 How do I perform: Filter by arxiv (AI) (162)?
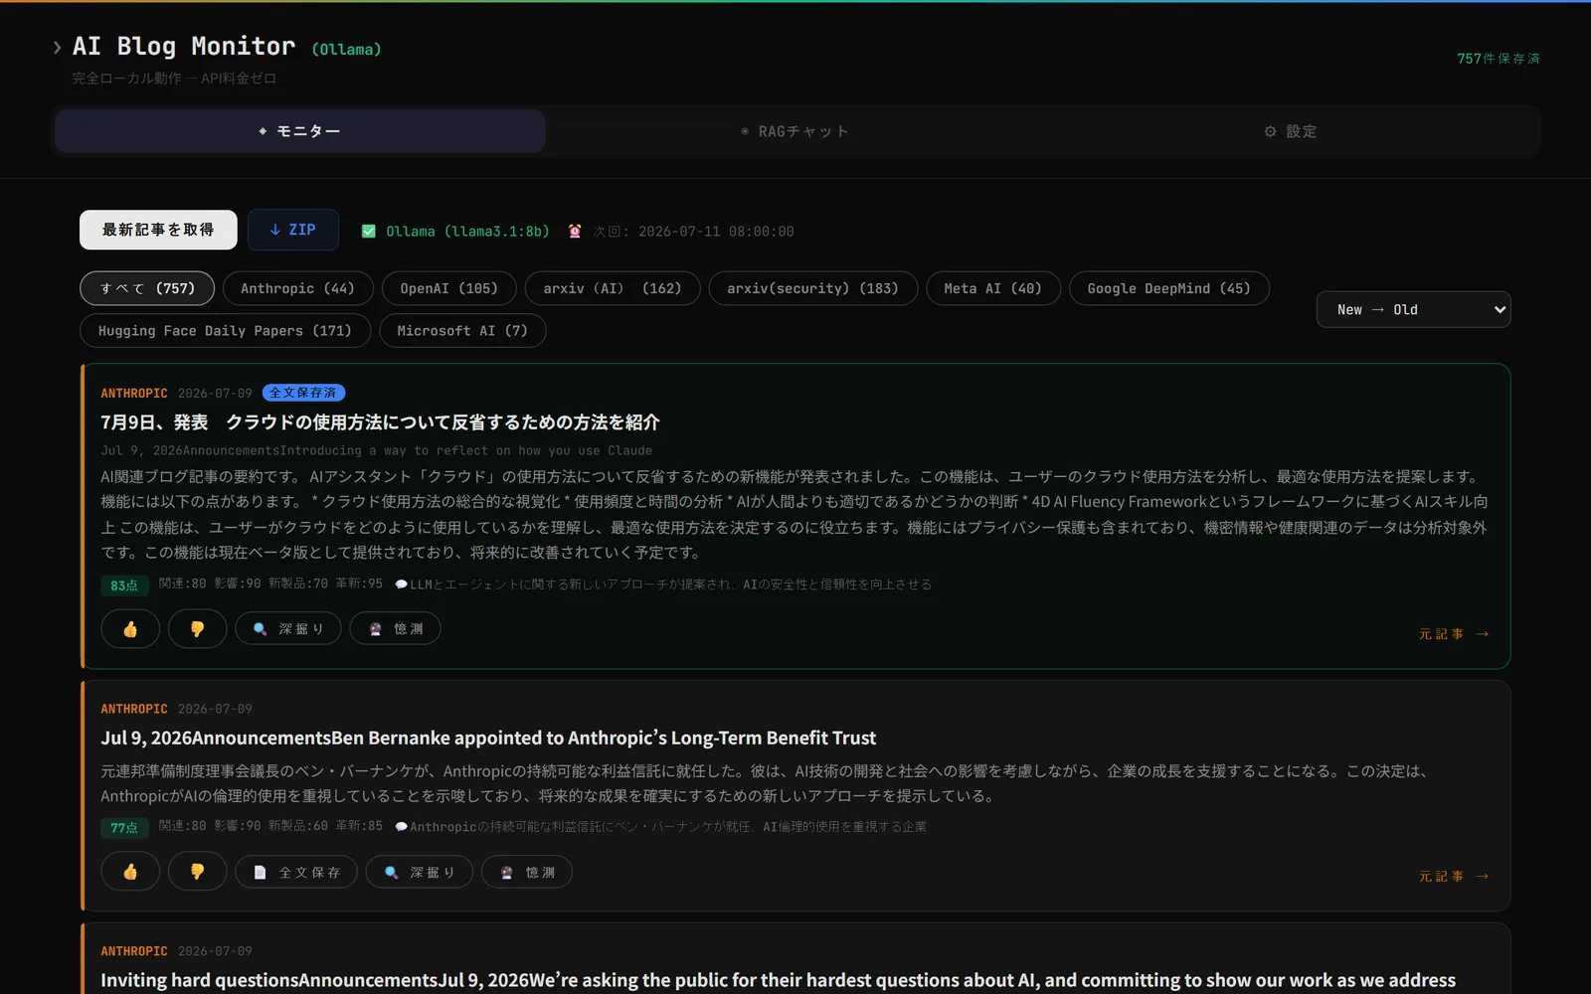click(613, 288)
